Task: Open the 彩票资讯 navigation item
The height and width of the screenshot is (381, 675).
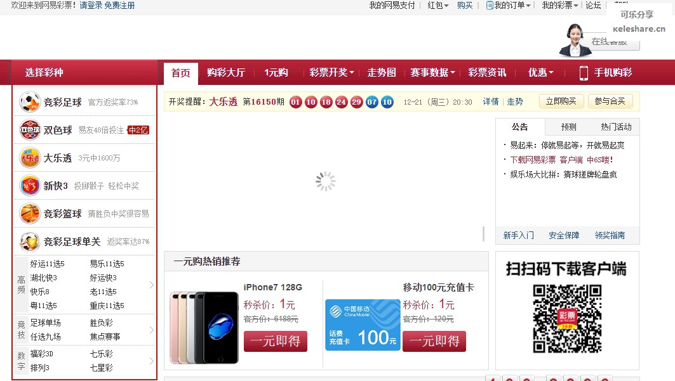Action: pyautogui.click(x=487, y=73)
